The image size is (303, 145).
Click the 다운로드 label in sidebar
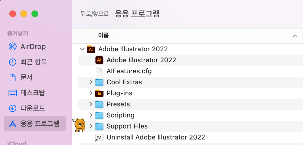[33, 108]
